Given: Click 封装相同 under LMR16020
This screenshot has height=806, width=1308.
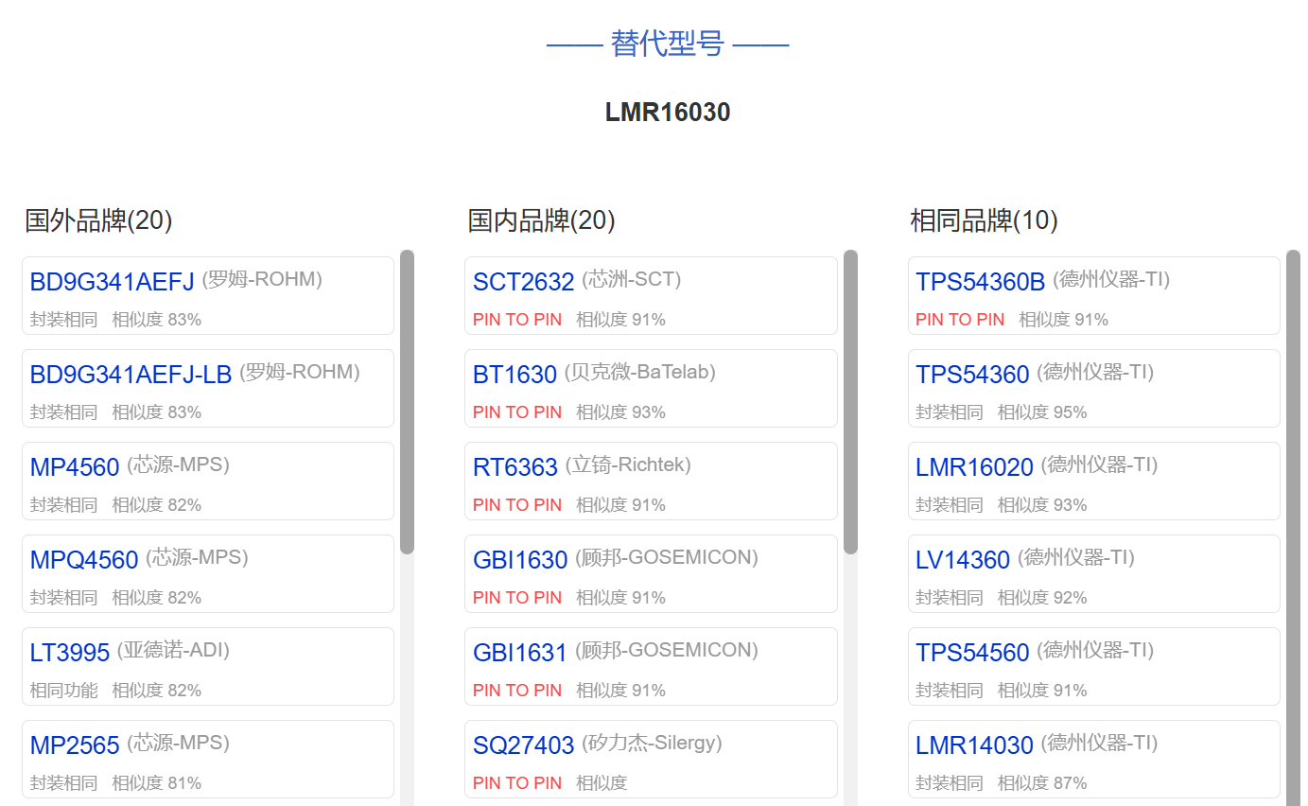Looking at the screenshot, I should (x=950, y=505).
